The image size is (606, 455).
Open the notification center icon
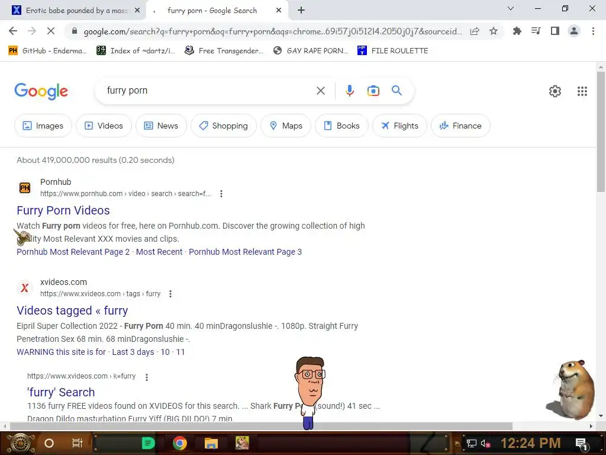tap(581, 444)
